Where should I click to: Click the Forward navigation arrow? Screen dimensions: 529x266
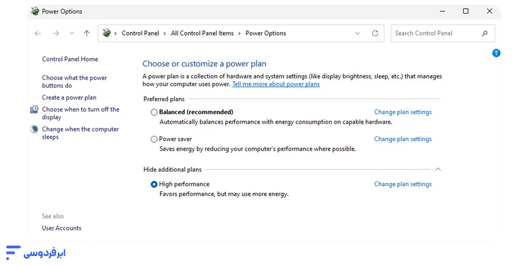click(x=56, y=33)
